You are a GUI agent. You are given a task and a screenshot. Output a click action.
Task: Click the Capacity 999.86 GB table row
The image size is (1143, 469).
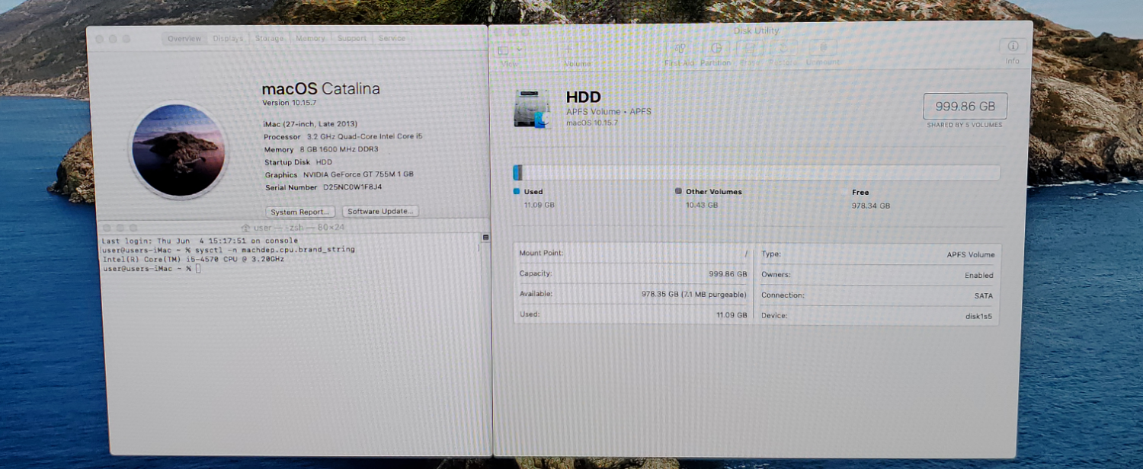tap(633, 273)
